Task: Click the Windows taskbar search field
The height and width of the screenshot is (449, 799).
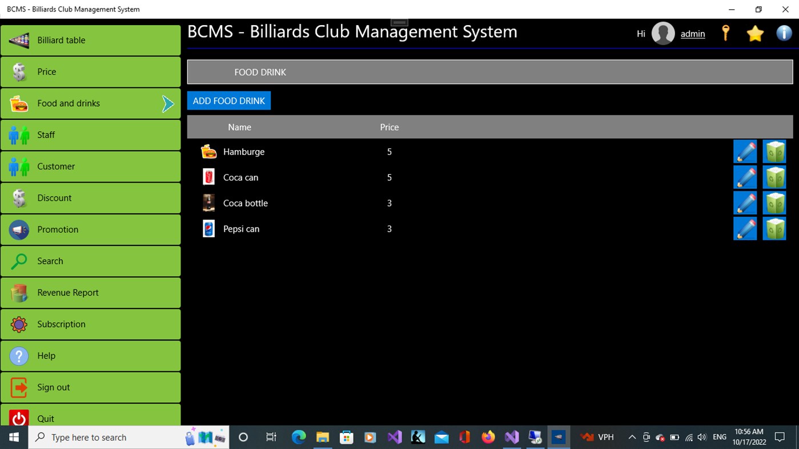Action: click(114, 437)
